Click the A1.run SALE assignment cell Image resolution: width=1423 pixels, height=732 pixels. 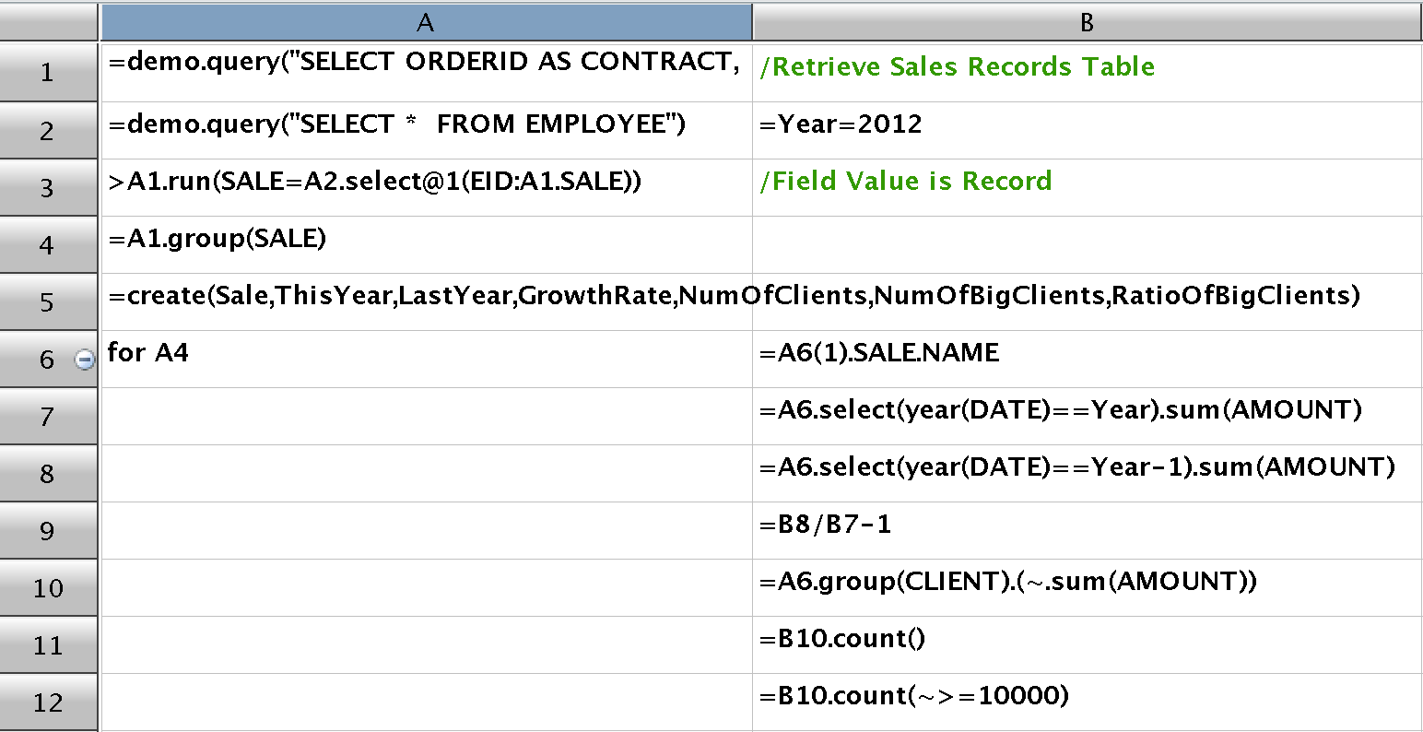coord(375,182)
